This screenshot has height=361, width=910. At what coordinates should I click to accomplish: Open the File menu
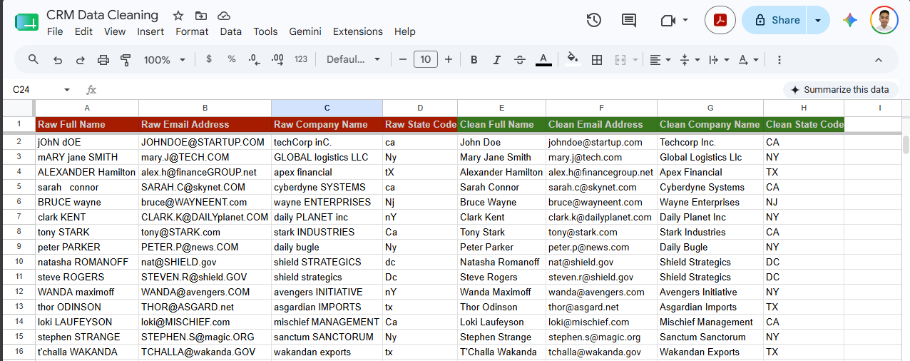55,31
